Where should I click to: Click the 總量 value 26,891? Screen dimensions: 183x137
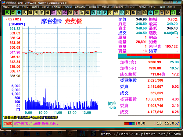pos(141,42)
